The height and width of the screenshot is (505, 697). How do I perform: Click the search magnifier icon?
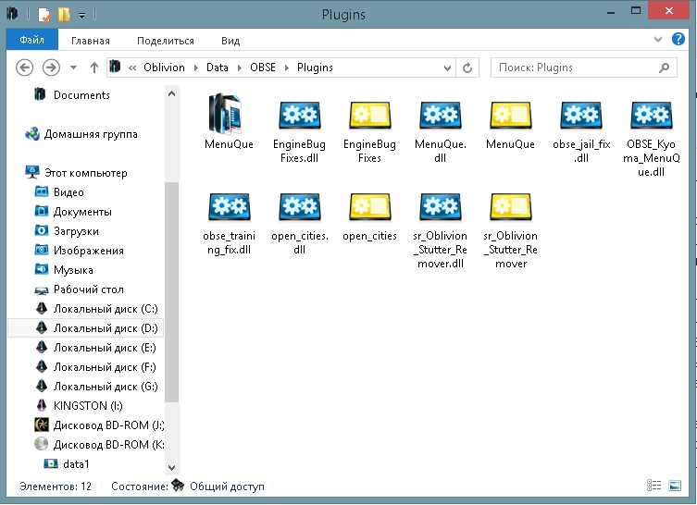coord(664,68)
